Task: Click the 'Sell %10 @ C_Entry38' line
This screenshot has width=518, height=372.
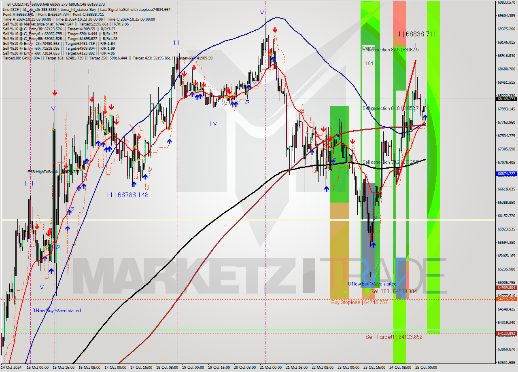Action: 59,29
